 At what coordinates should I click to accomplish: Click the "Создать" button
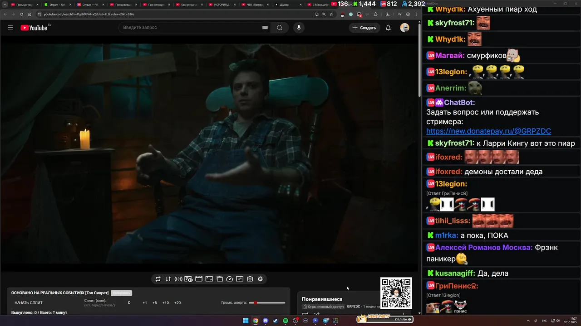(364, 28)
